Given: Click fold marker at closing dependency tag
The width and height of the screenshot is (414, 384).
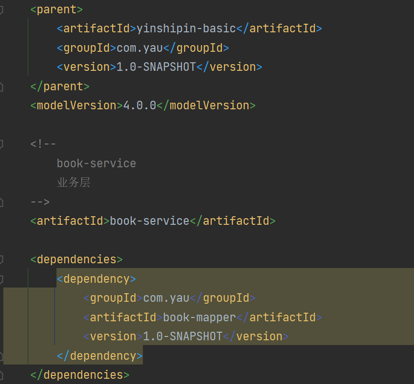Looking at the screenshot, I should point(1,356).
